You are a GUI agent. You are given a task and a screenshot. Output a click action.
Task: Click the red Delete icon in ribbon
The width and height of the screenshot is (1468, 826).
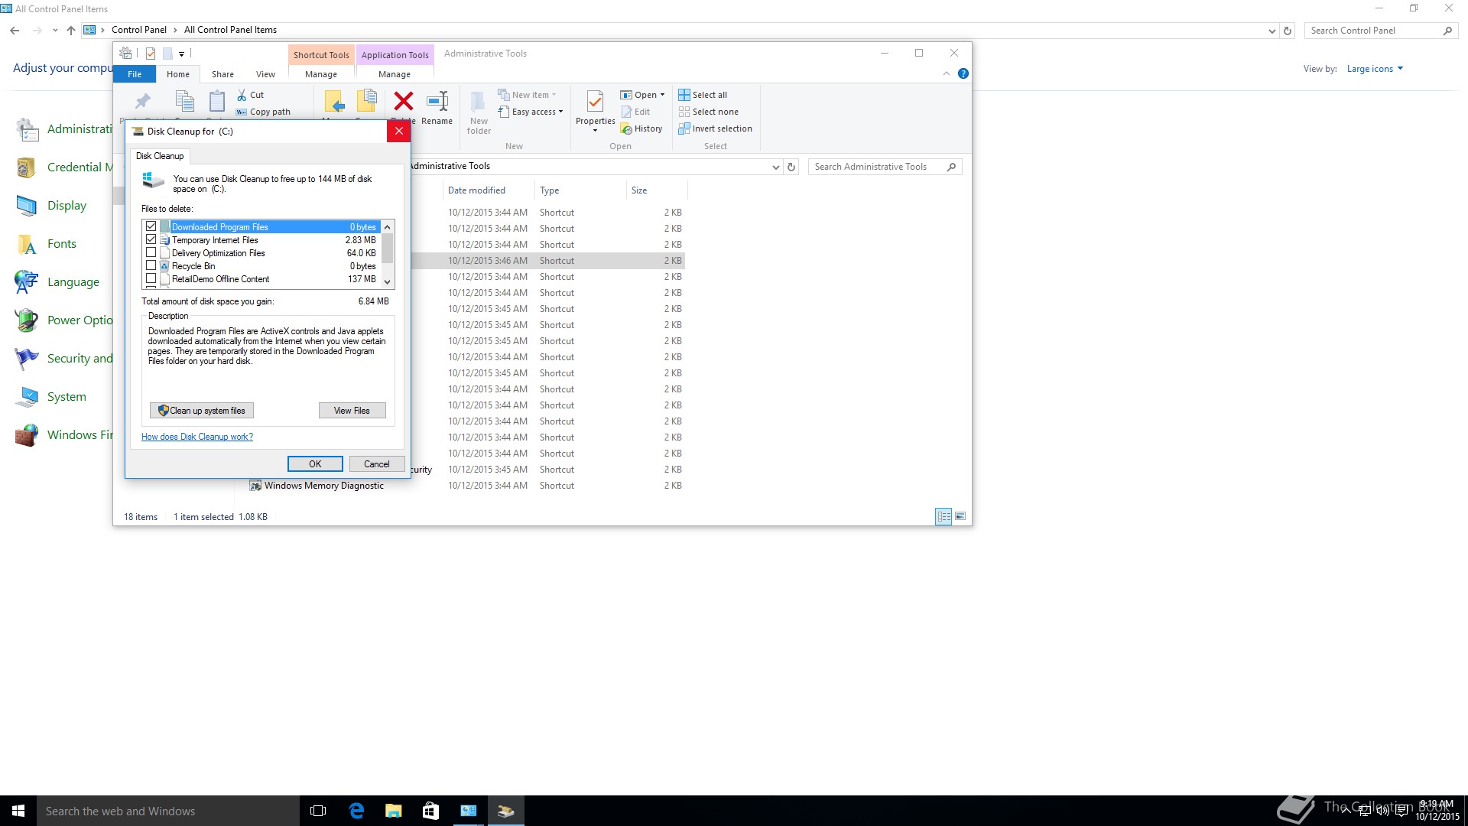pyautogui.click(x=403, y=101)
